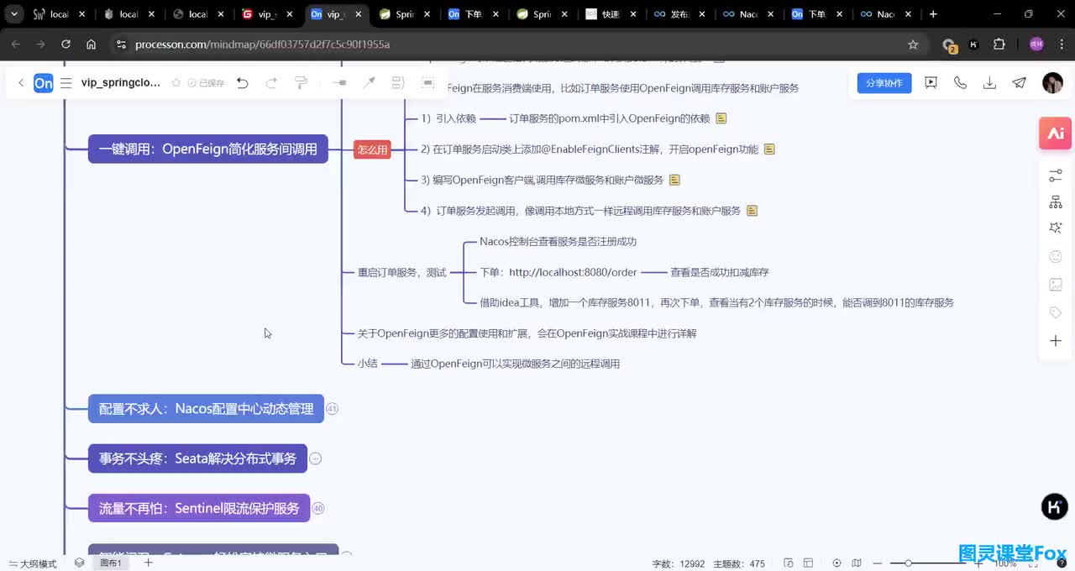Click the redo arrow in the toolbar

(271, 83)
